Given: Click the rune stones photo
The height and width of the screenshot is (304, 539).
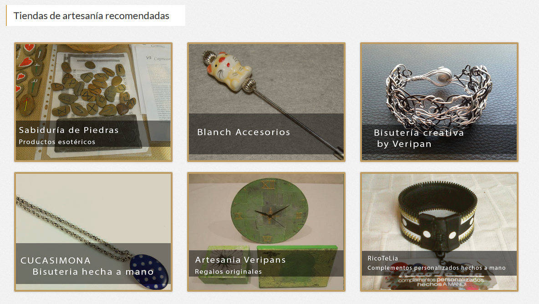Looking at the screenshot, I should pyautogui.click(x=93, y=89).
